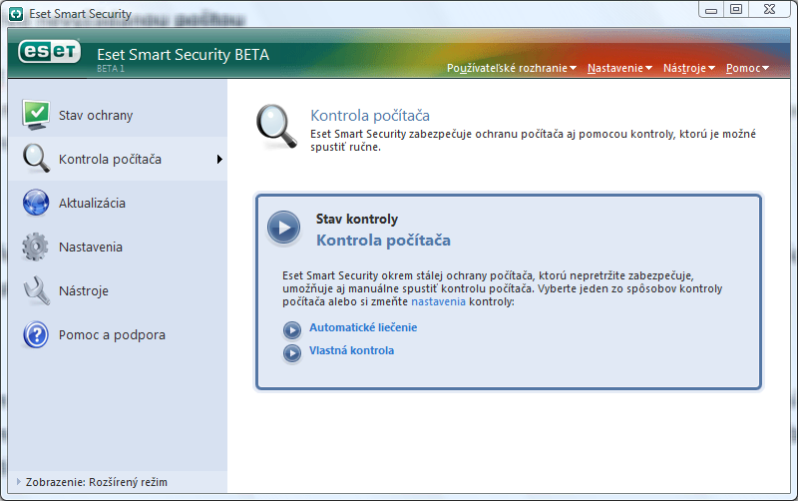Open the Nastavenie dropdown menu in header
Viewport: 798px width, 501px height.
pos(619,68)
